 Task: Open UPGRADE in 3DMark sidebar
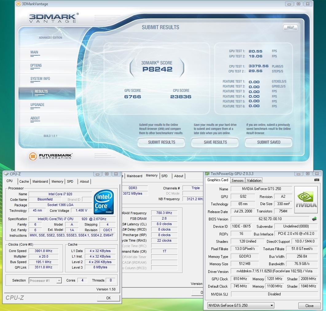click(x=37, y=105)
